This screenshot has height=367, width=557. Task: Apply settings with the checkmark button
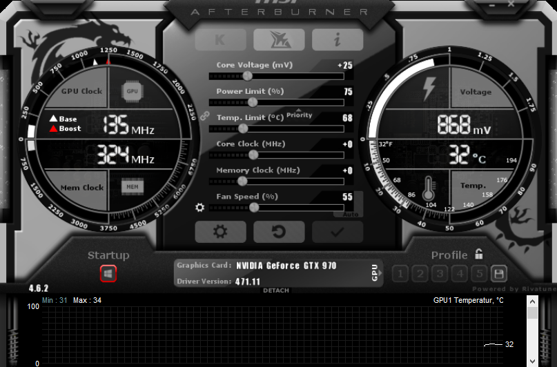[x=338, y=232]
